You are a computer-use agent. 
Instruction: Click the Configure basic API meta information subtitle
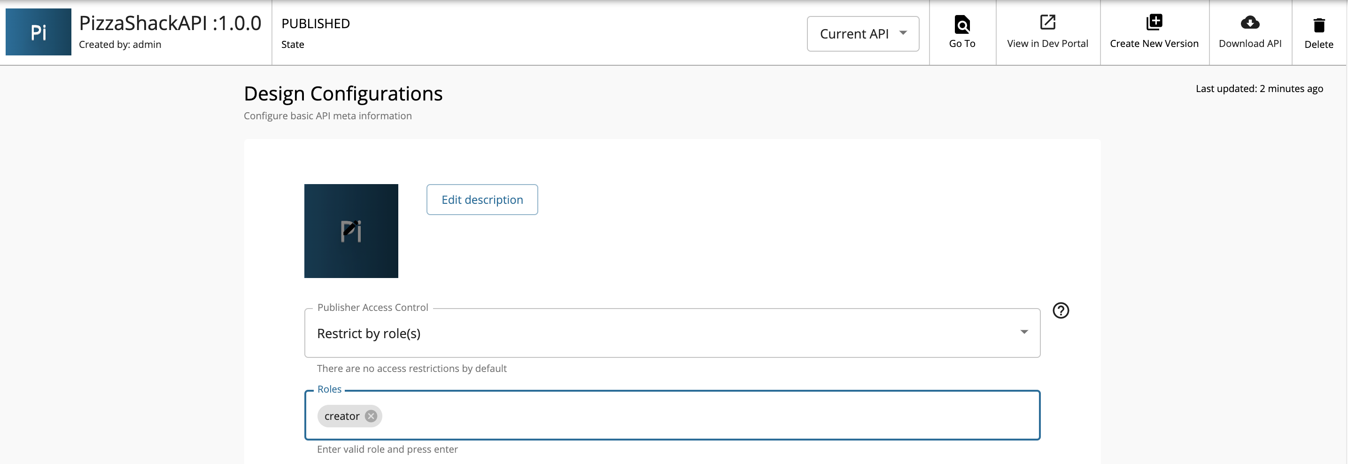tap(327, 116)
